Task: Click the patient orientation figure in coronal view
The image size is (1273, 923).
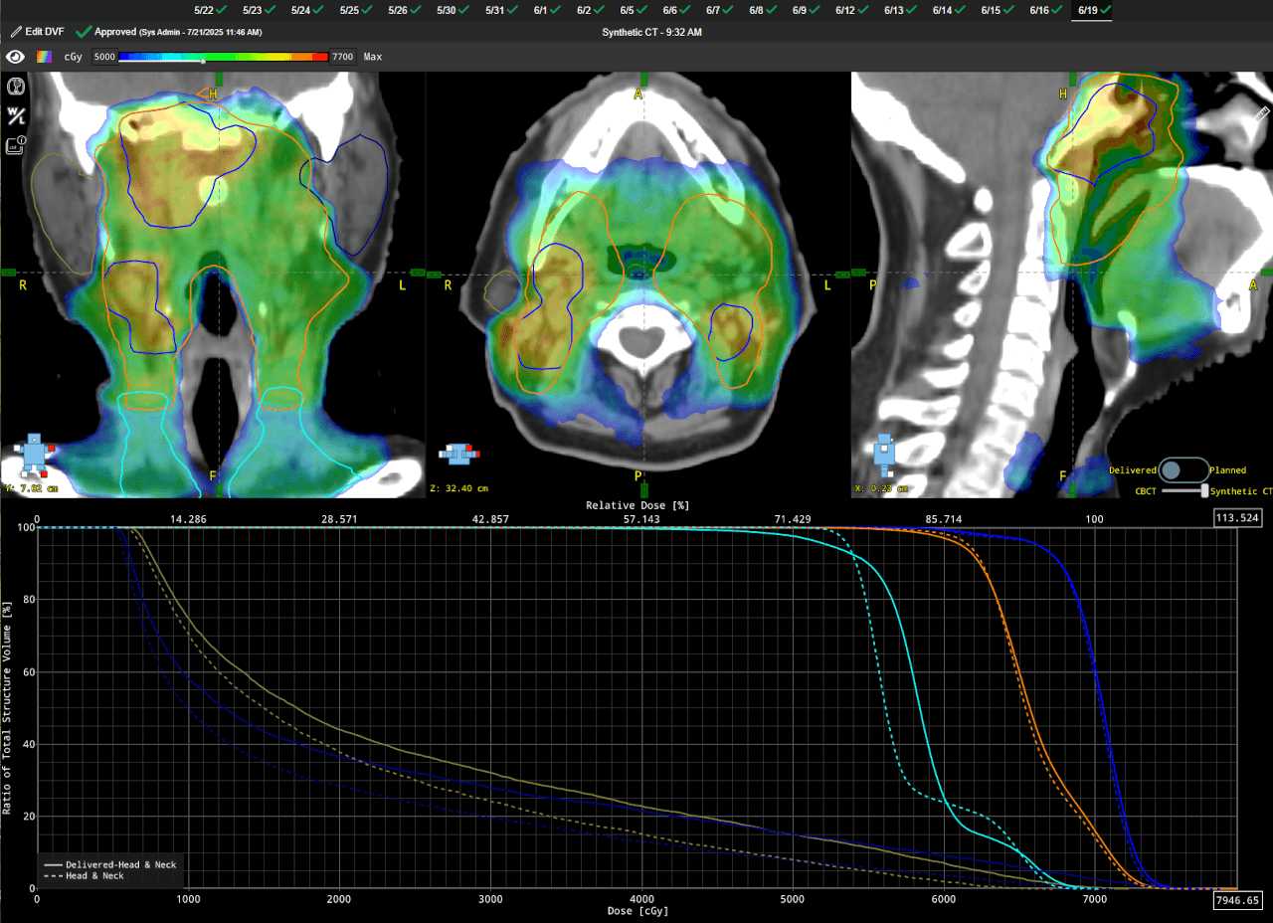Action: pos(35,454)
